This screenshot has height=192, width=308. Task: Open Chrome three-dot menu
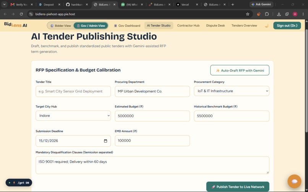coord(303,14)
